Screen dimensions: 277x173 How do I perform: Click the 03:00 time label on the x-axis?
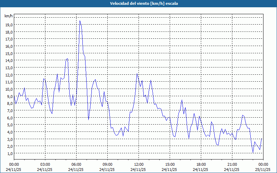pyautogui.click(x=45, y=164)
